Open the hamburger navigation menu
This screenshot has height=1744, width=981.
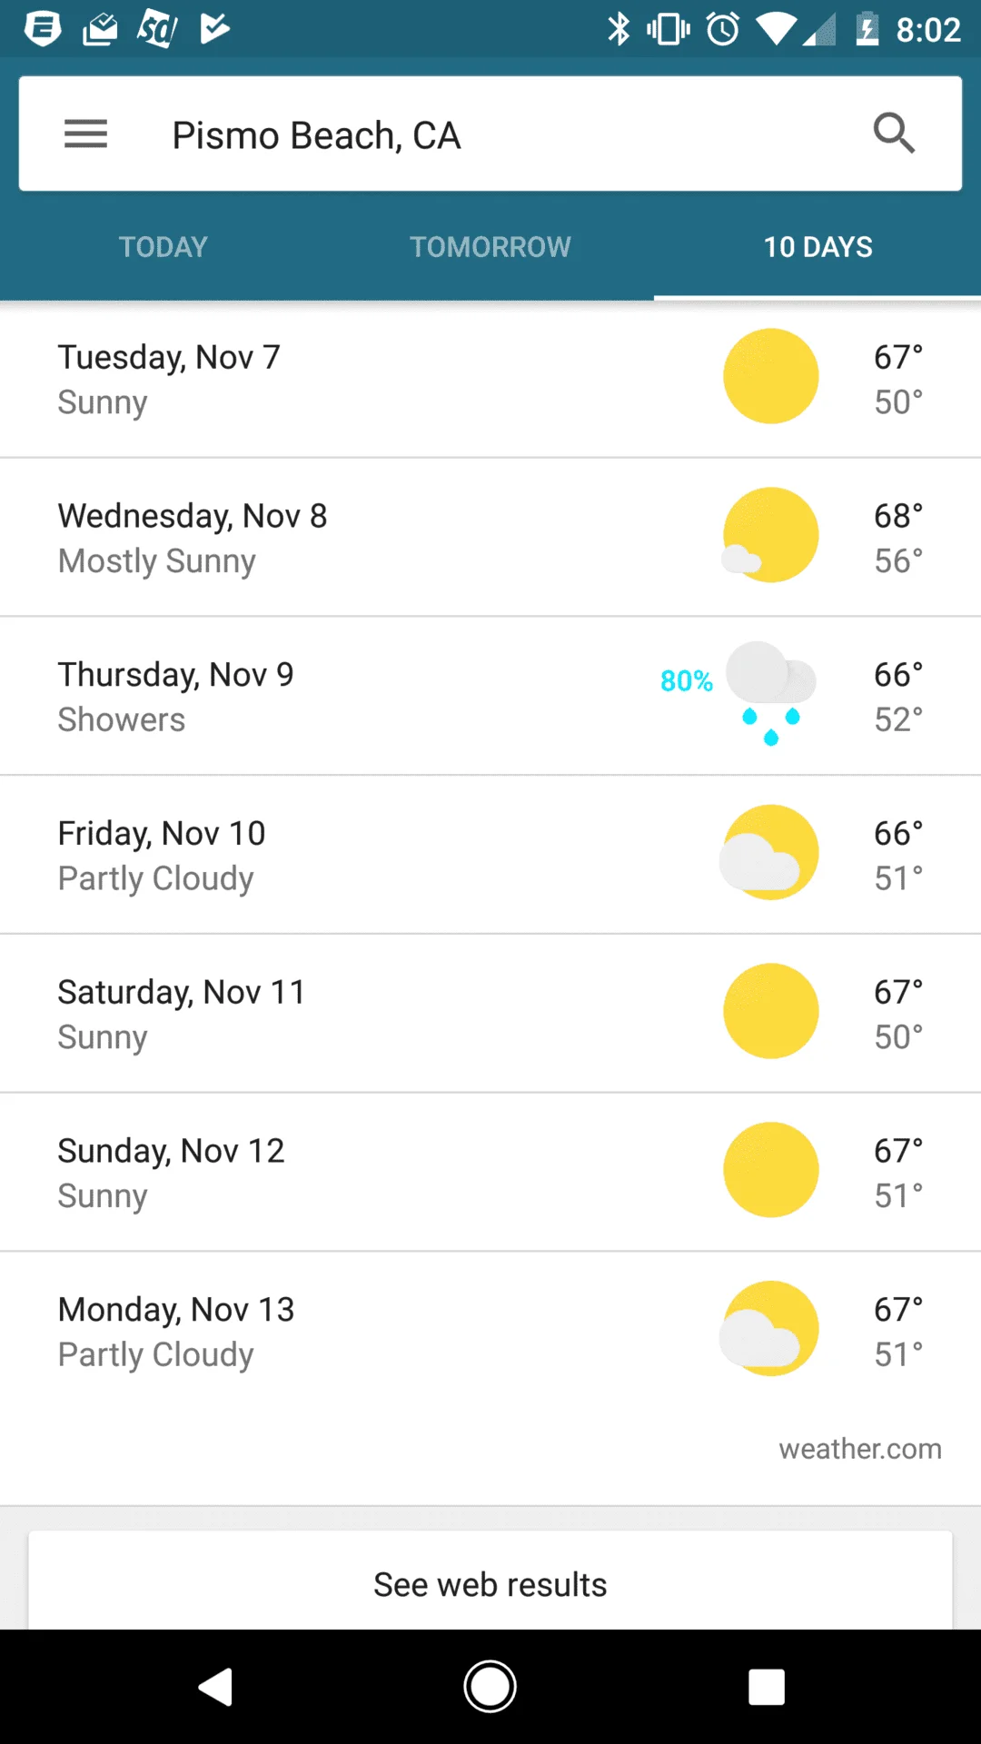(x=85, y=134)
